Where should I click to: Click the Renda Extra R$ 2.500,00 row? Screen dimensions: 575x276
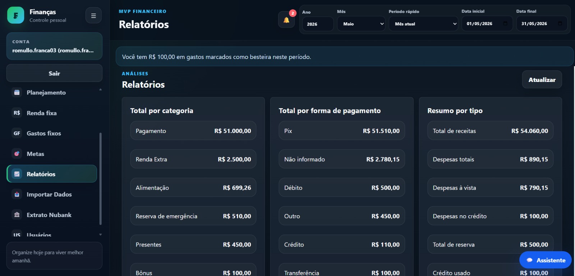[193, 159]
